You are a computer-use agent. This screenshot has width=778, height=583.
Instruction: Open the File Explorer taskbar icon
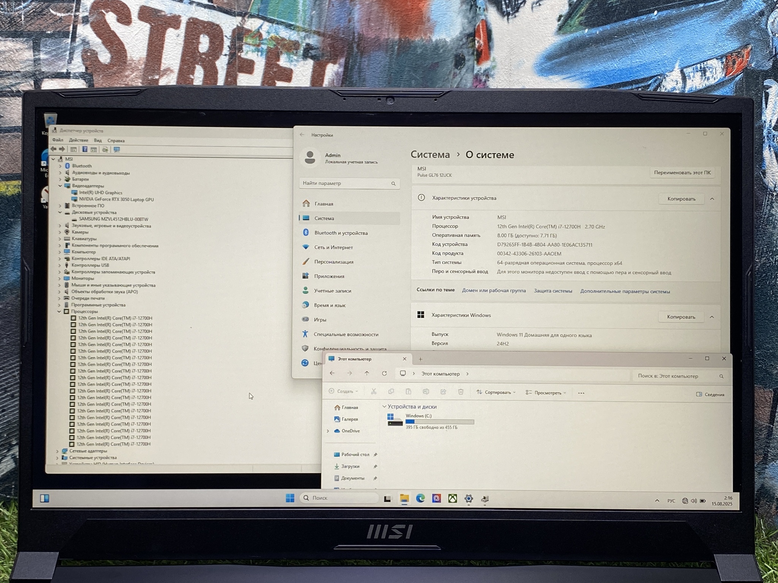coord(404,498)
